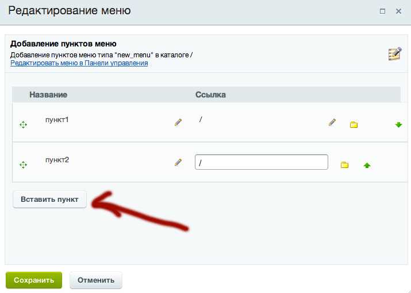411x293 pixels.
Task: Open Редактировать меню в Панели управления link
Action: 79,63
